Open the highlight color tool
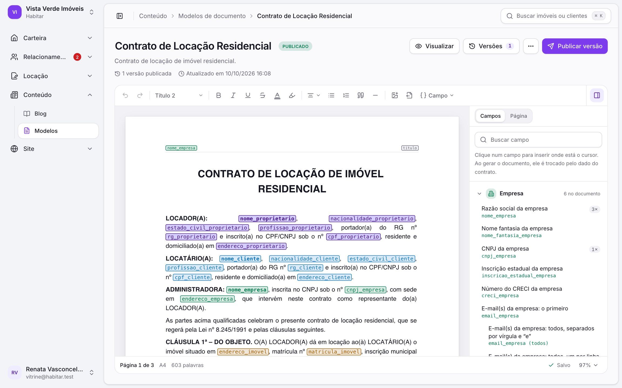 (x=292, y=95)
